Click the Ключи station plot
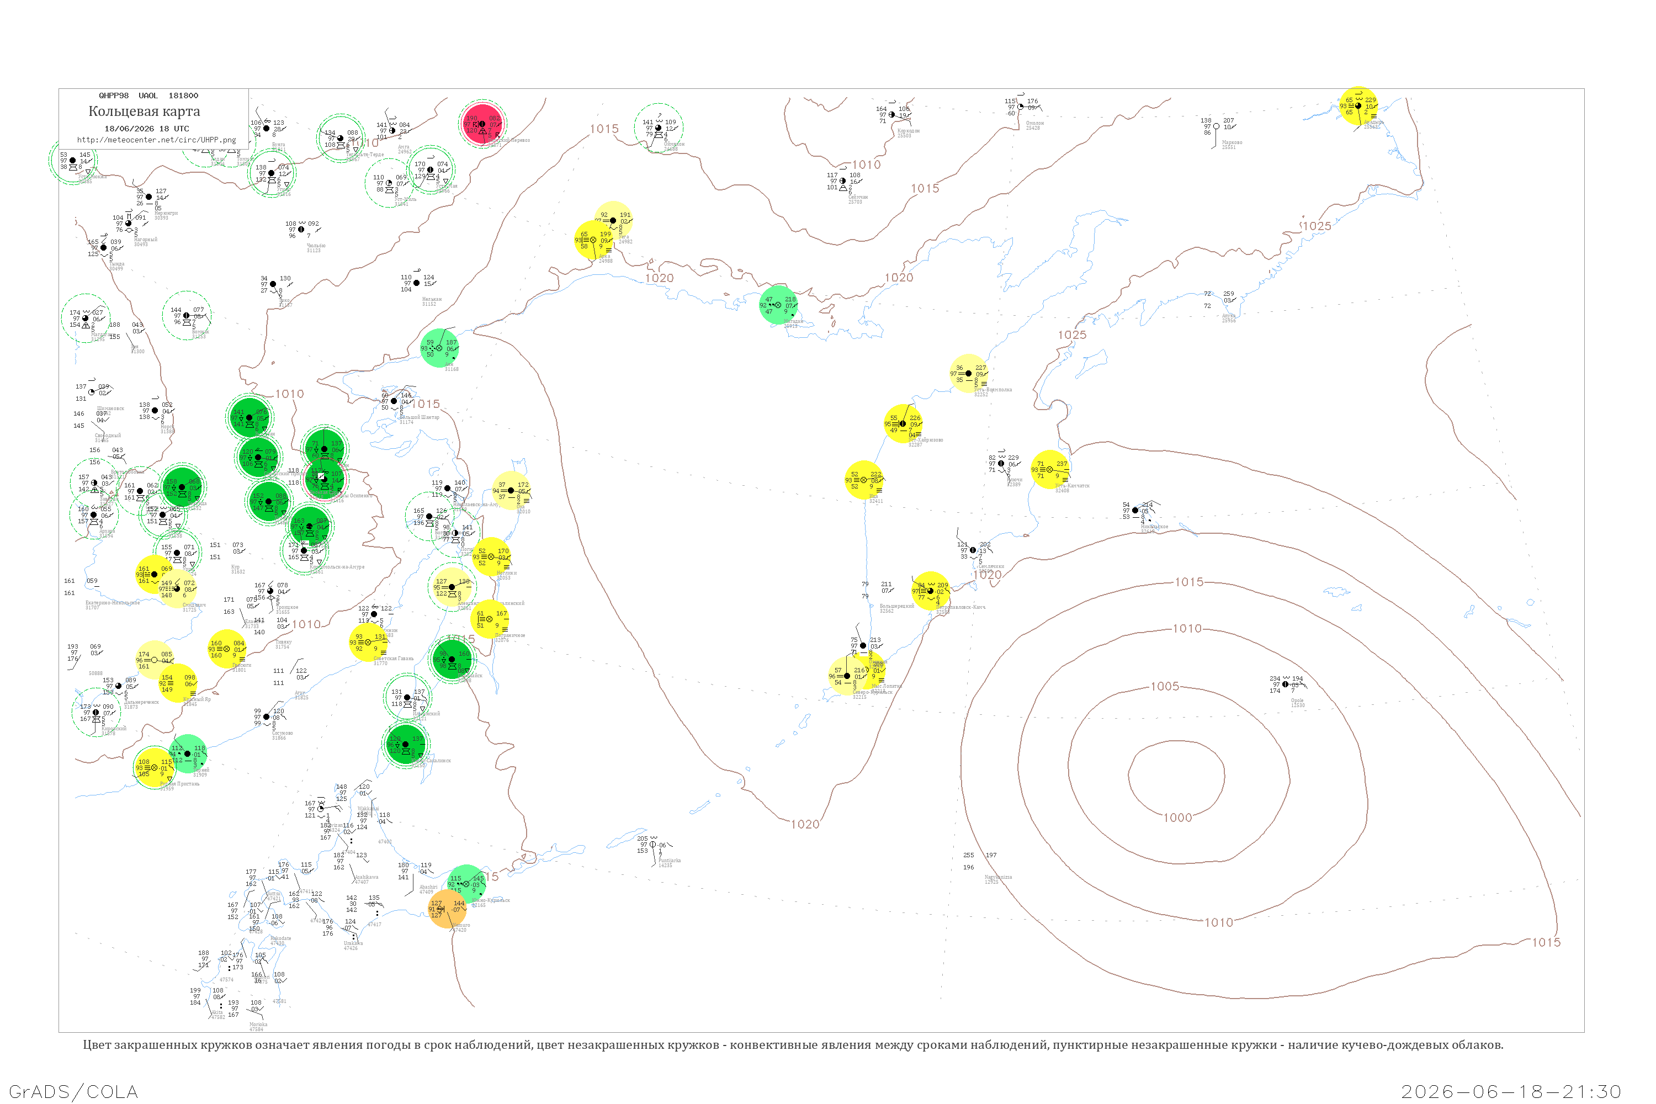The height and width of the screenshot is (1104, 1656). [x=1001, y=463]
